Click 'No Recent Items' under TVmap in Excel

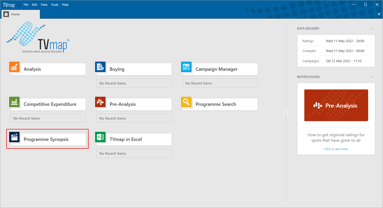(x=134, y=153)
